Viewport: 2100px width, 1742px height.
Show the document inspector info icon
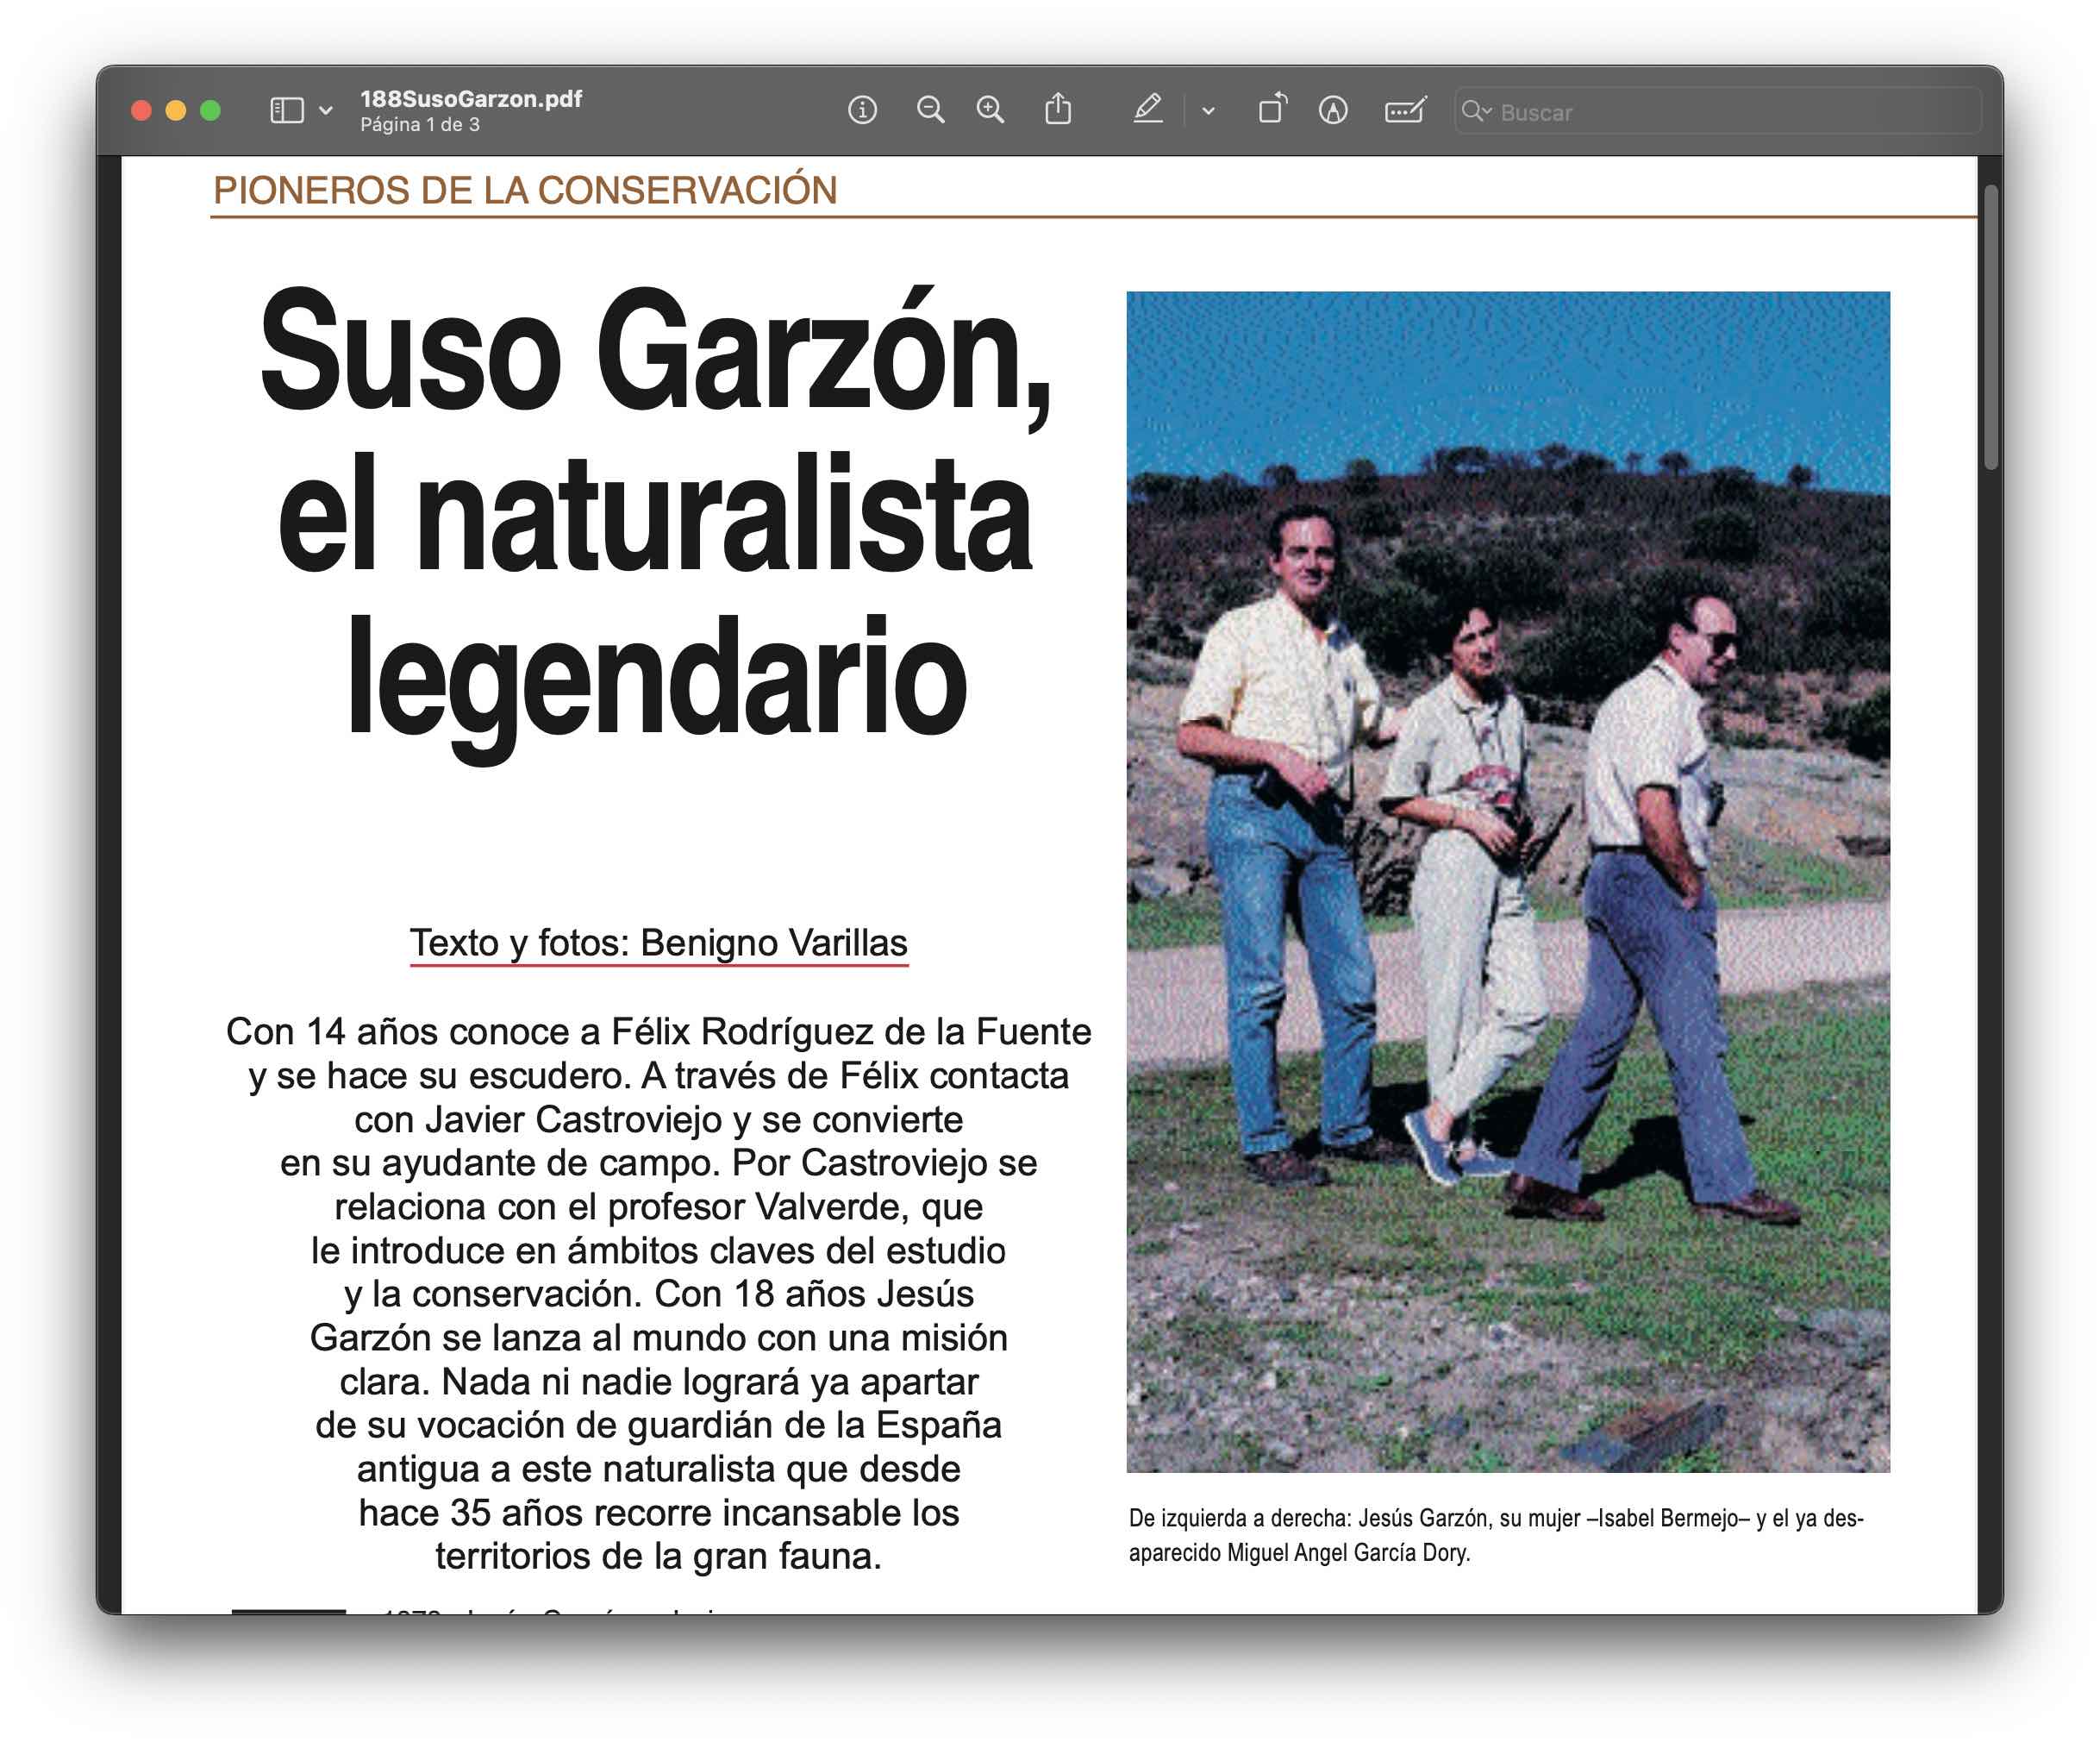[x=862, y=110]
